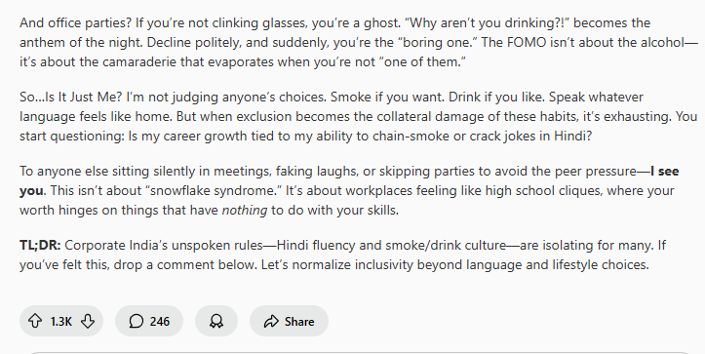
Task: Click the 1.3K vote score
Action: [x=61, y=322]
